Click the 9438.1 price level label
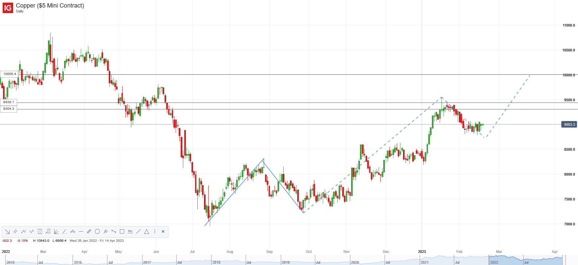Screen dimensions: 578x265 click(9, 102)
